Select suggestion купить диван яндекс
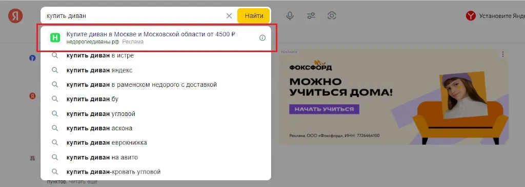This screenshot has height=187, width=525. click(156, 70)
